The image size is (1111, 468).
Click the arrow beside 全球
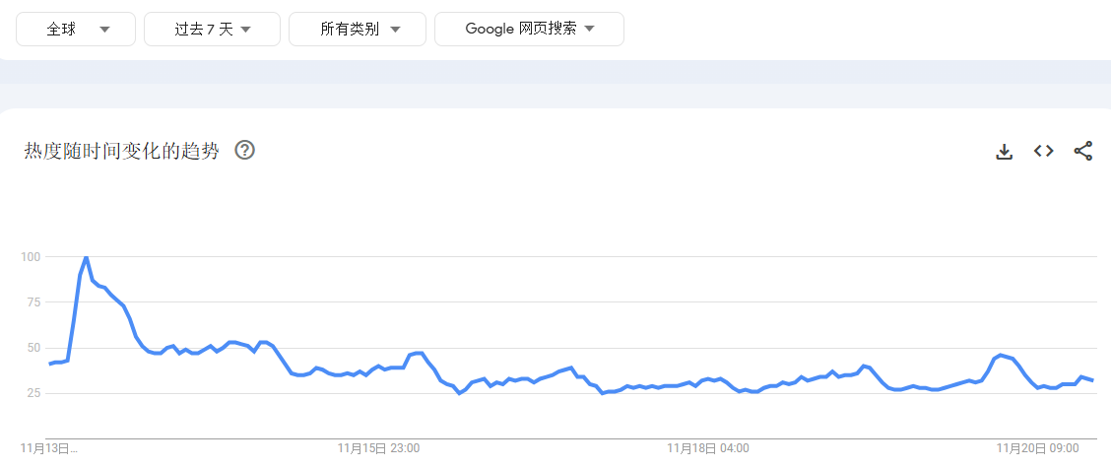(104, 30)
